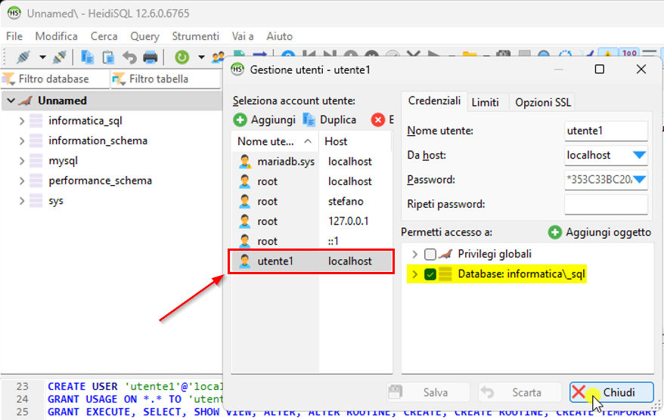Click the Paste clipboard icon

(x=108, y=57)
